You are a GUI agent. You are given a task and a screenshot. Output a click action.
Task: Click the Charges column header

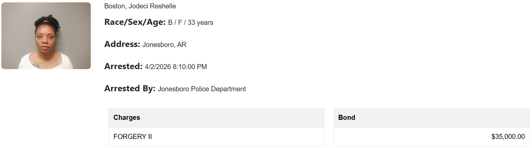click(x=127, y=117)
